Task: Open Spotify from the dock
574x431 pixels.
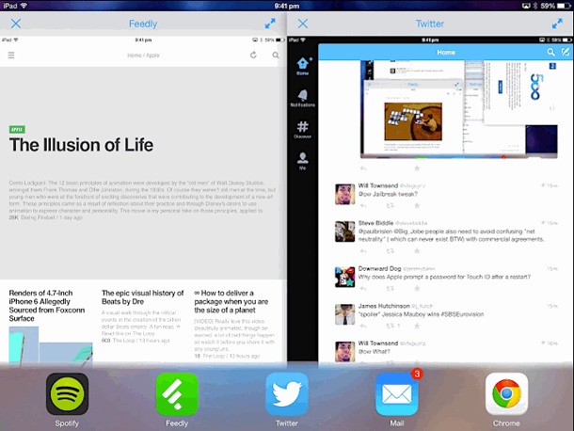Action: pyautogui.click(x=67, y=394)
